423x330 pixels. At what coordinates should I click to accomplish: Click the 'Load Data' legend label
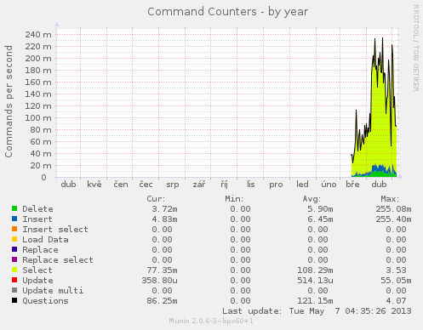(x=45, y=240)
